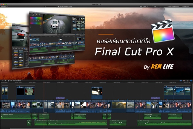Select the Torn Jeans Long audio clip
This screenshot has width=193, height=129.
tap(165, 123)
